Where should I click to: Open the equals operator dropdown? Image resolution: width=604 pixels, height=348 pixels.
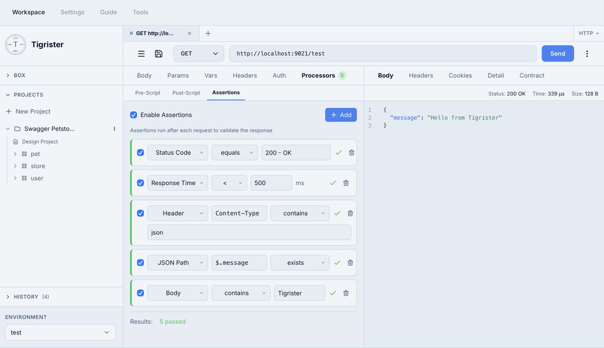point(235,152)
